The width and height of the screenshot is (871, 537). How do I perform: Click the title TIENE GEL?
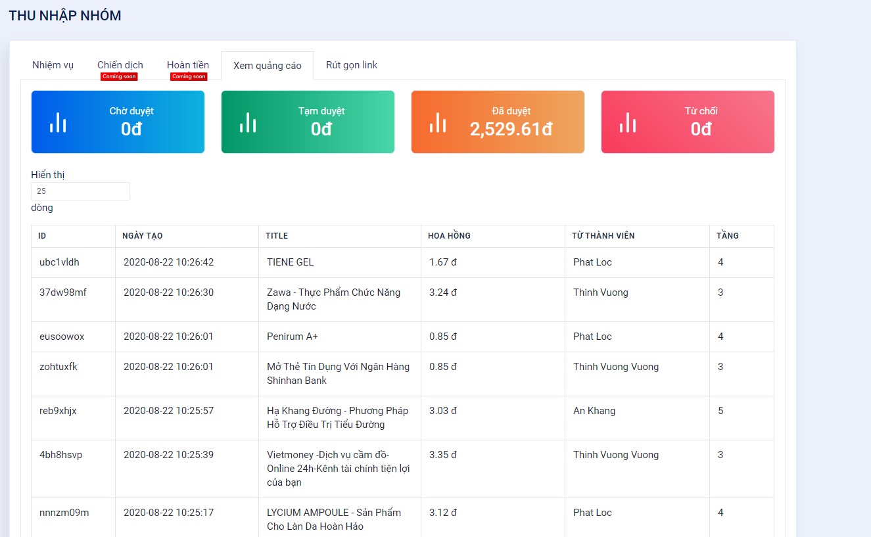[x=291, y=262]
